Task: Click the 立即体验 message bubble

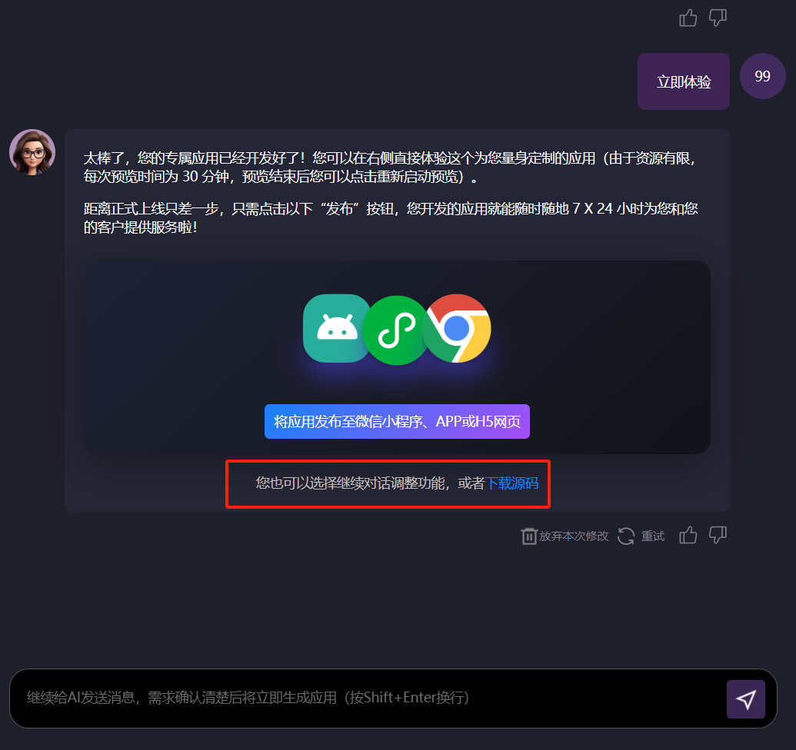Action: 683,81
